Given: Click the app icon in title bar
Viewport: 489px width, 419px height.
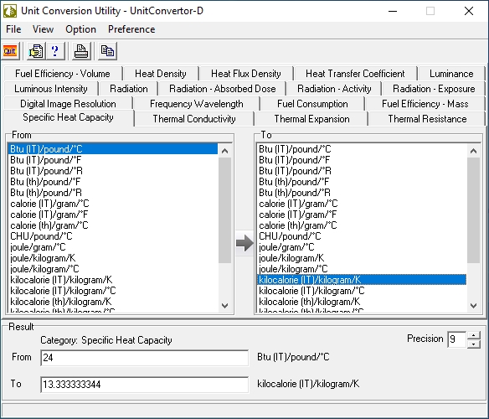Looking at the screenshot, I should coord(10,11).
